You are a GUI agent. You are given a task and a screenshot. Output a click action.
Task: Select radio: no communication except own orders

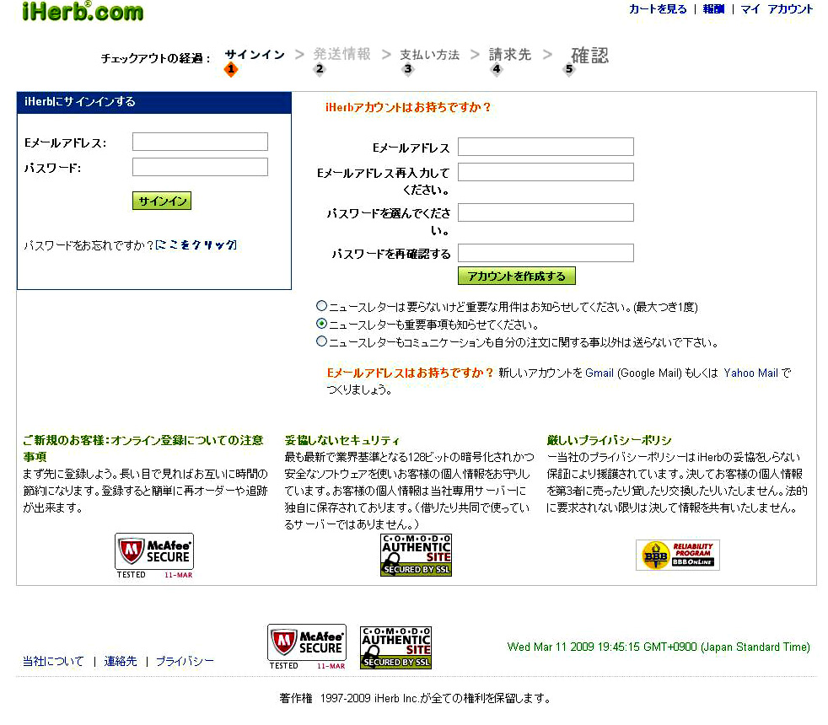pyautogui.click(x=321, y=341)
